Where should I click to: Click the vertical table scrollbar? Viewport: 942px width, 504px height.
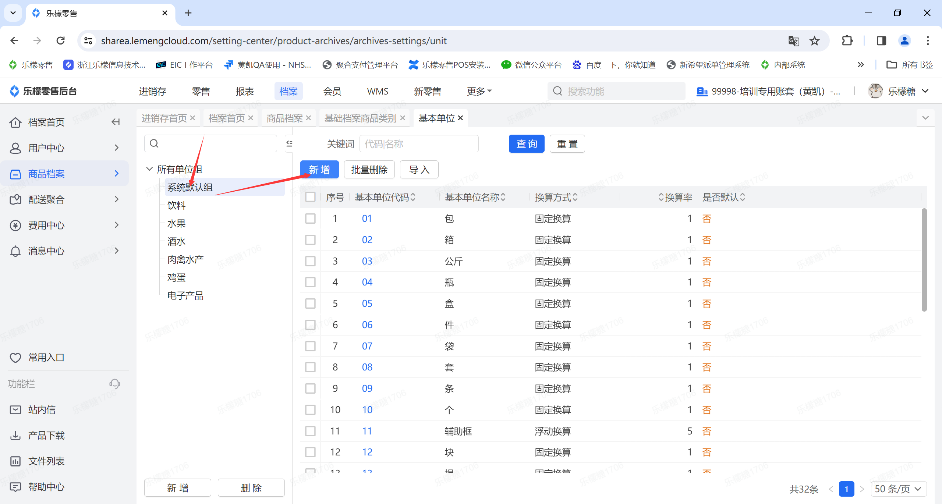[x=924, y=260]
